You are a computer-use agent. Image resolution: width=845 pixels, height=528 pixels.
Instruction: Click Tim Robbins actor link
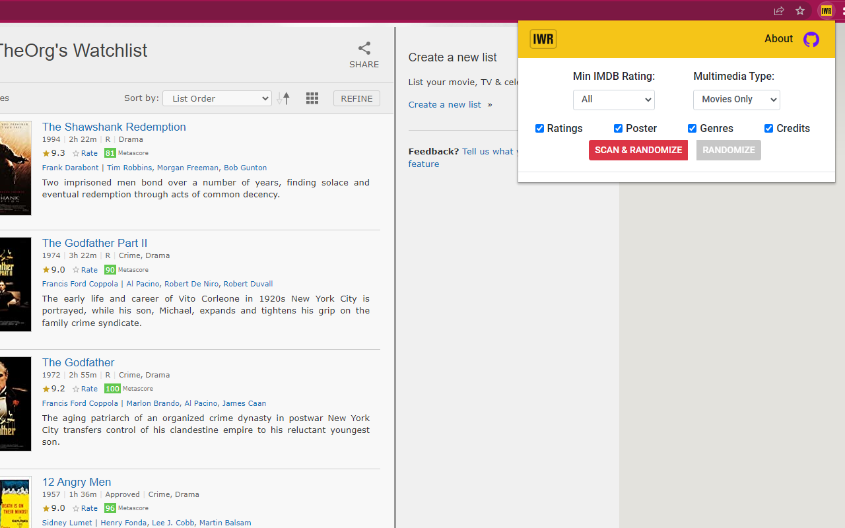click(x=129, y=168)
